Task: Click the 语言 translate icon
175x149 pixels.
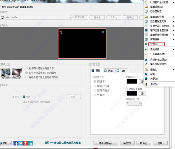Action: pos(146,70)
